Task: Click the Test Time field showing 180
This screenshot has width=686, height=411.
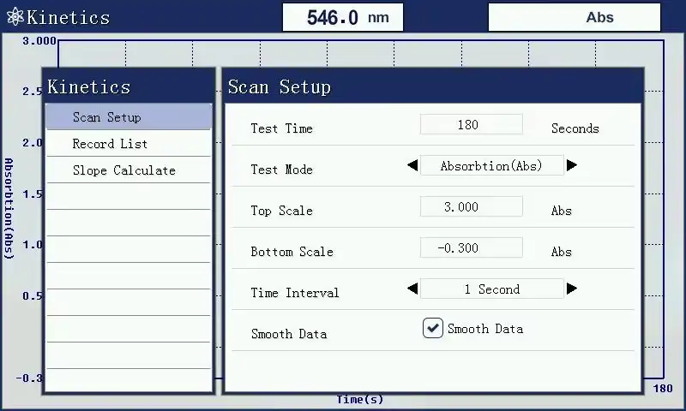Action: [x=471, y=125]
